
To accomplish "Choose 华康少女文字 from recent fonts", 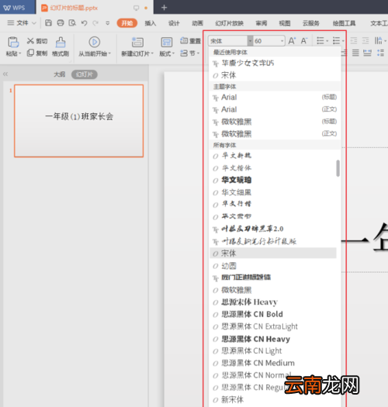I will [x=275, y=63].
